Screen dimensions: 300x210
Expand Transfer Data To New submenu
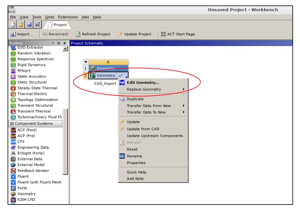[x=153, y=112]
